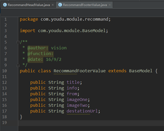Place cursor on the title field name

pyautogui.click(x=73, y=82)
